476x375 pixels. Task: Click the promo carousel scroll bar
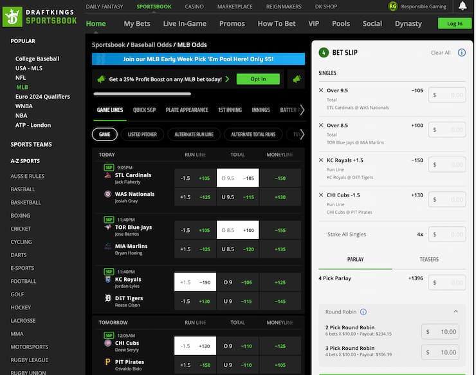tap(142, 94)
